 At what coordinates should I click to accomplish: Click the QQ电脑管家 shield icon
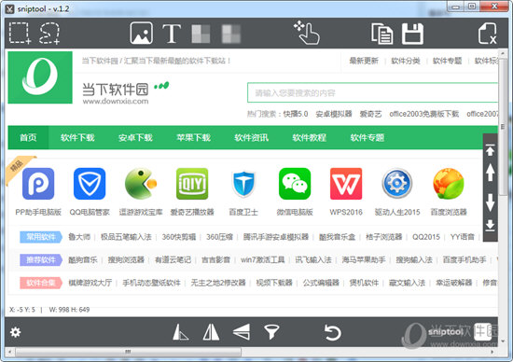pos(90,184)
